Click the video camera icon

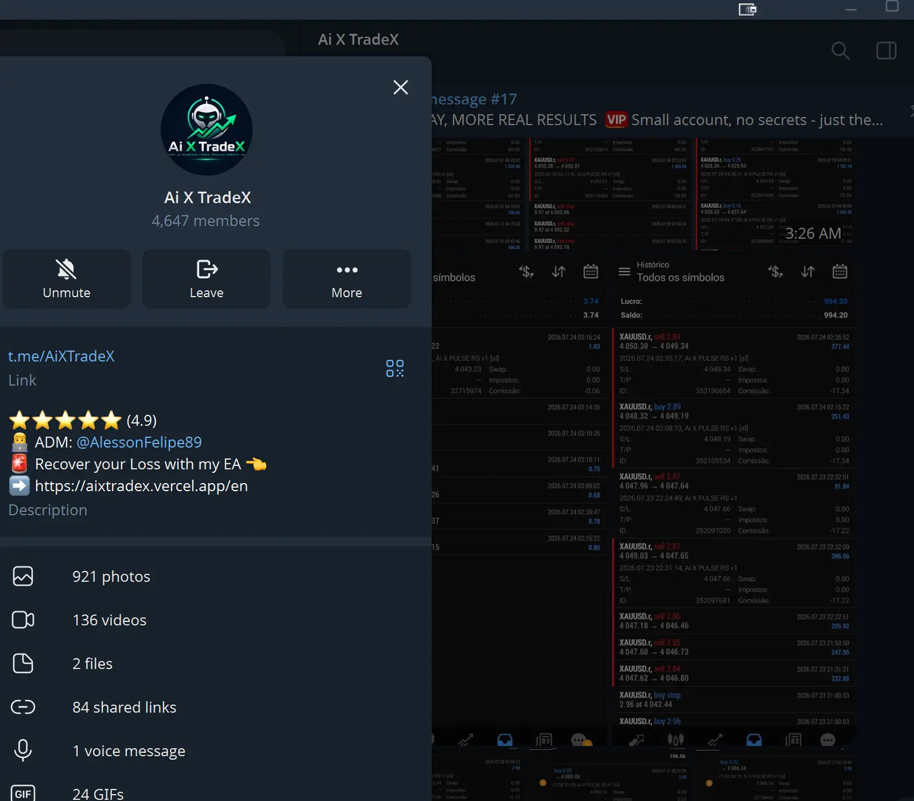click(x=23, y=620)
